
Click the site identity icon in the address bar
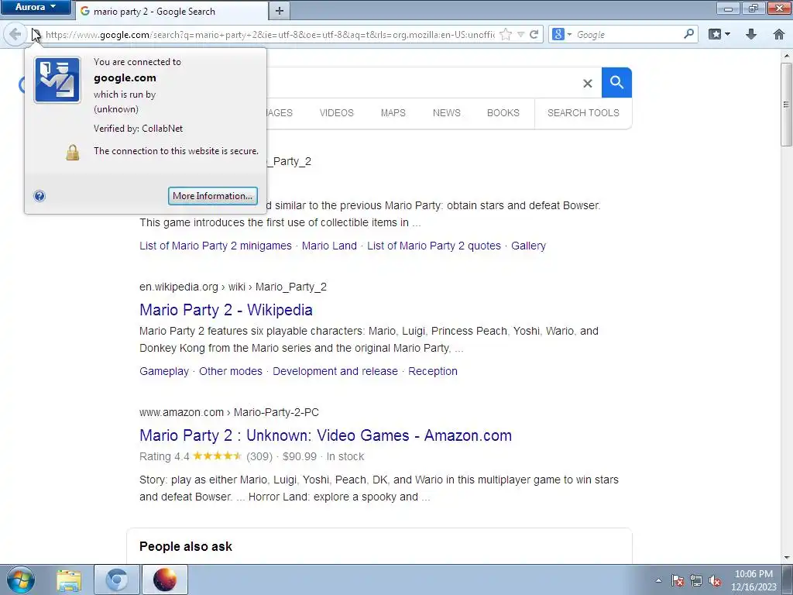(x=36, y=34)
